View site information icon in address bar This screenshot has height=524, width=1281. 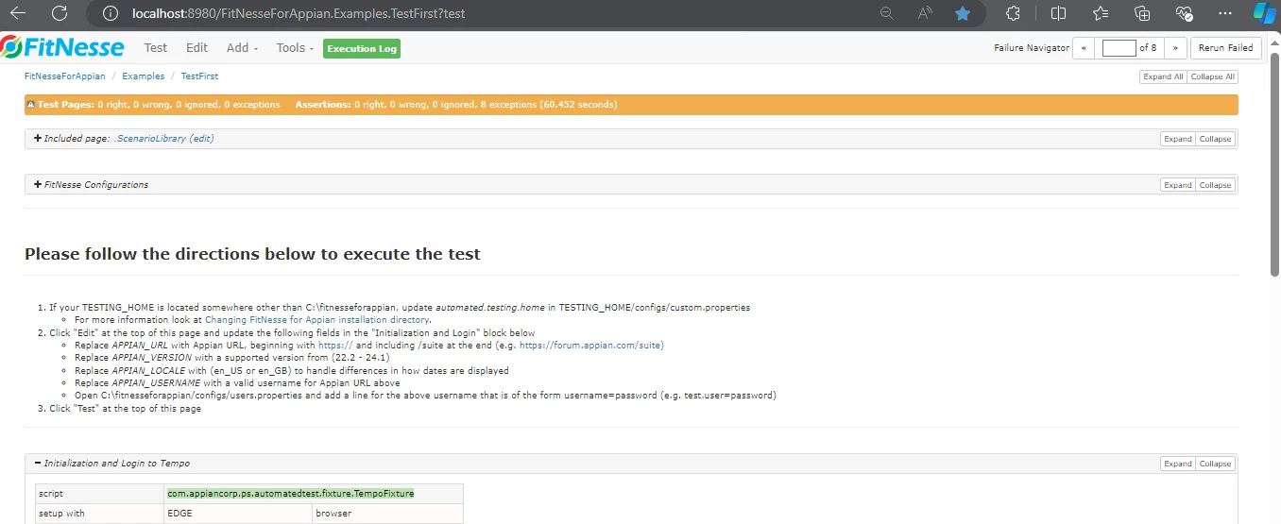click(x=111, y=13)
